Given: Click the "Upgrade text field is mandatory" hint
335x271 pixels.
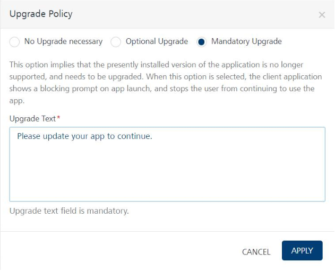Looking at the screenshot, I should pos(69,211).
